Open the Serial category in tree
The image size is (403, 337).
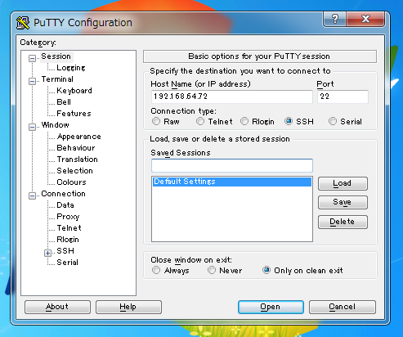pyautogui.click(x=67, y=263)
